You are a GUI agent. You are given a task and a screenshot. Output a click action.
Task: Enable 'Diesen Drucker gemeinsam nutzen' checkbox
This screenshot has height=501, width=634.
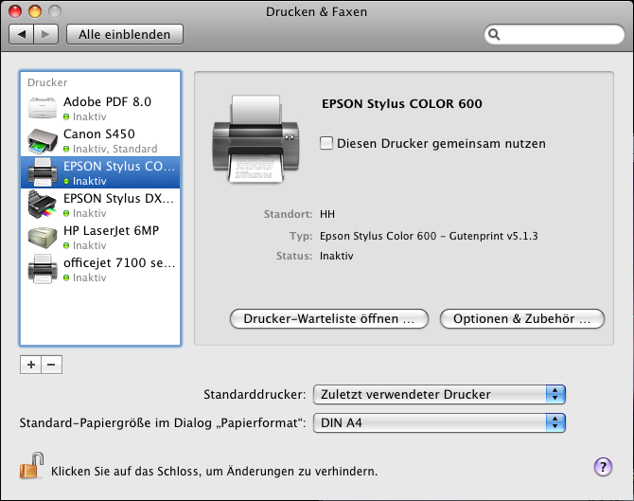(x=326, y=144)
